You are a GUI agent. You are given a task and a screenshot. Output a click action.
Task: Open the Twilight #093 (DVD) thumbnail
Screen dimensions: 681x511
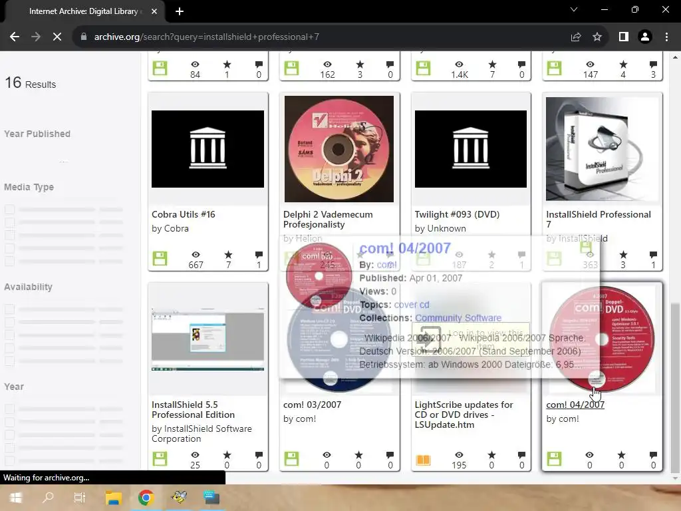[471, 149]
